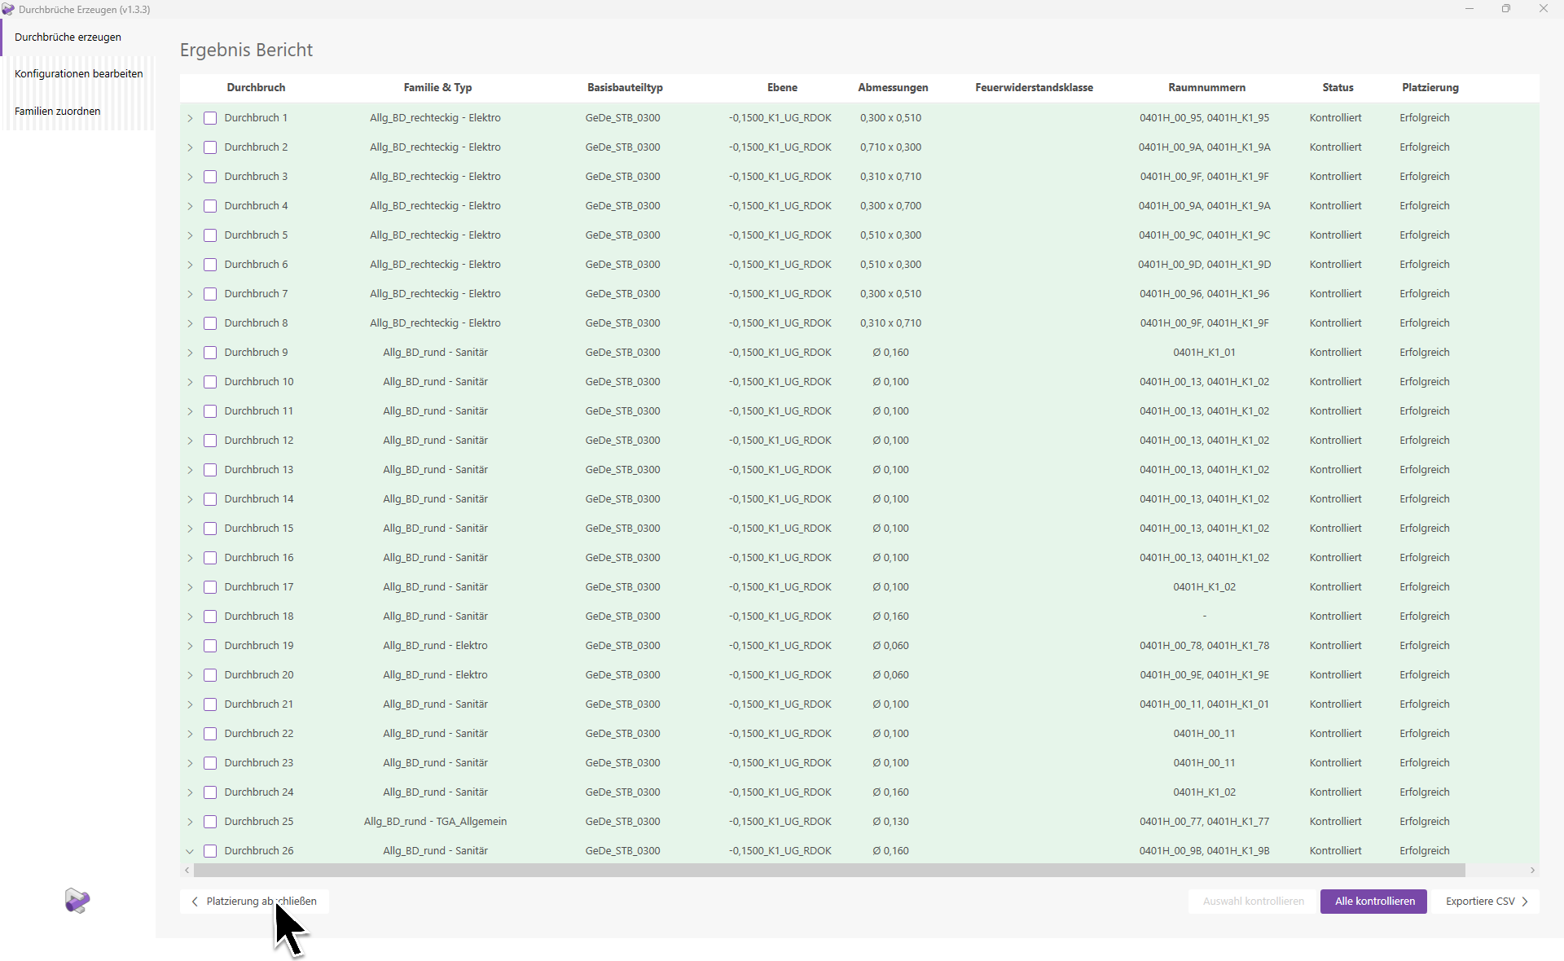Image resolution: width=1564 pixels, height=961 pixels.
Task: Tick the Durchbruch 25 checkbox
Action: point(210,822)
